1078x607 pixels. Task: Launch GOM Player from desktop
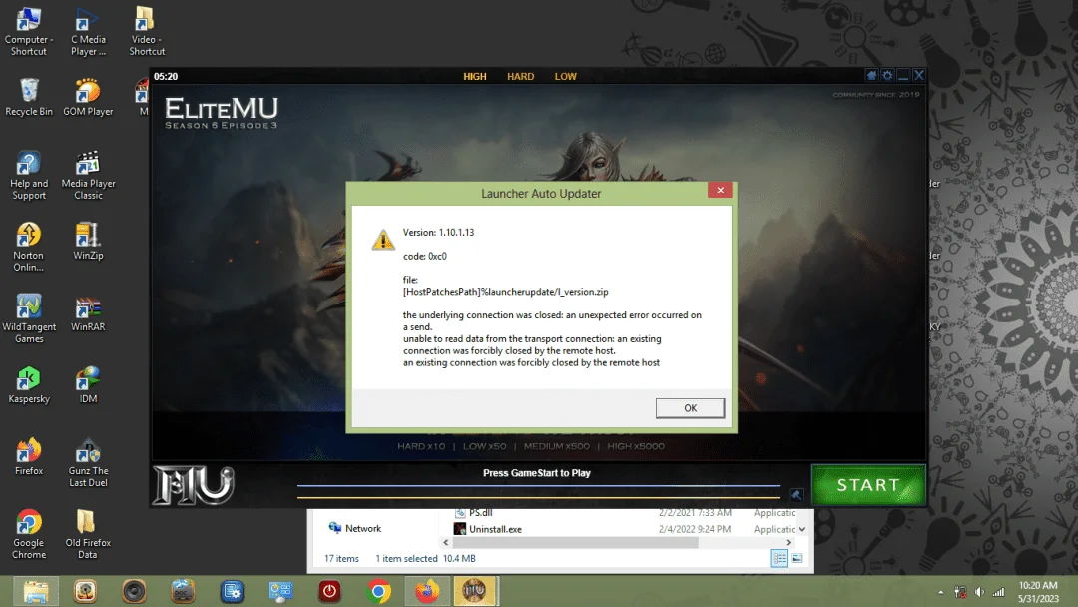(x=88, y=97)
